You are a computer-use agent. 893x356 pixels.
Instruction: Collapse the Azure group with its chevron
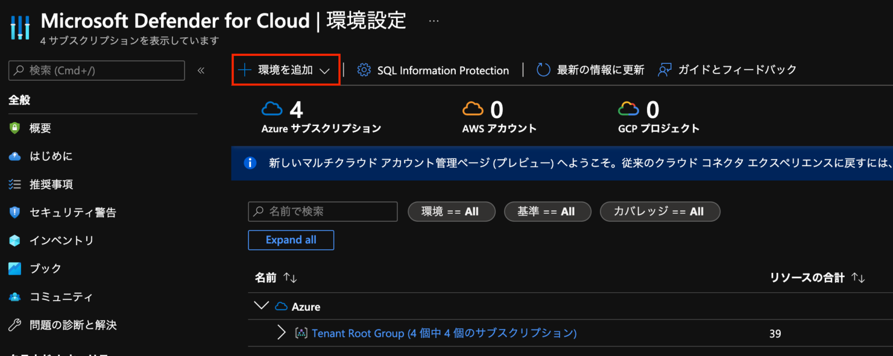click(261, 305)
